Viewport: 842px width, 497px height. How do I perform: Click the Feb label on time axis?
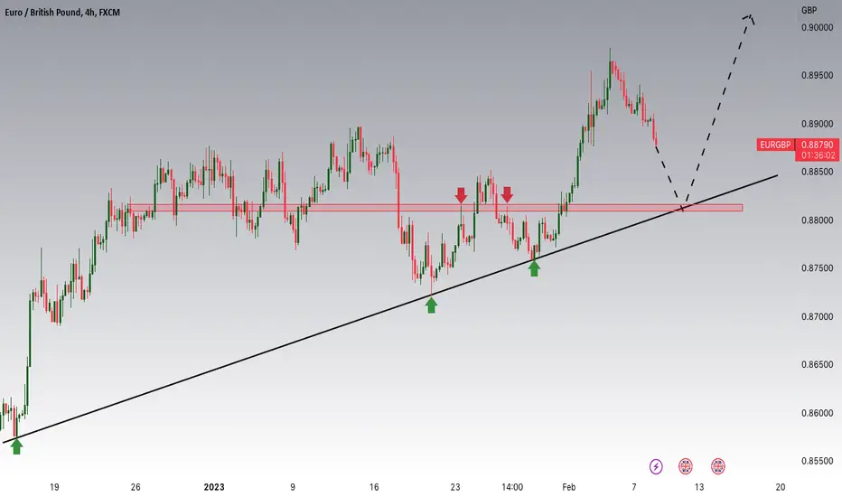(568, 487)
